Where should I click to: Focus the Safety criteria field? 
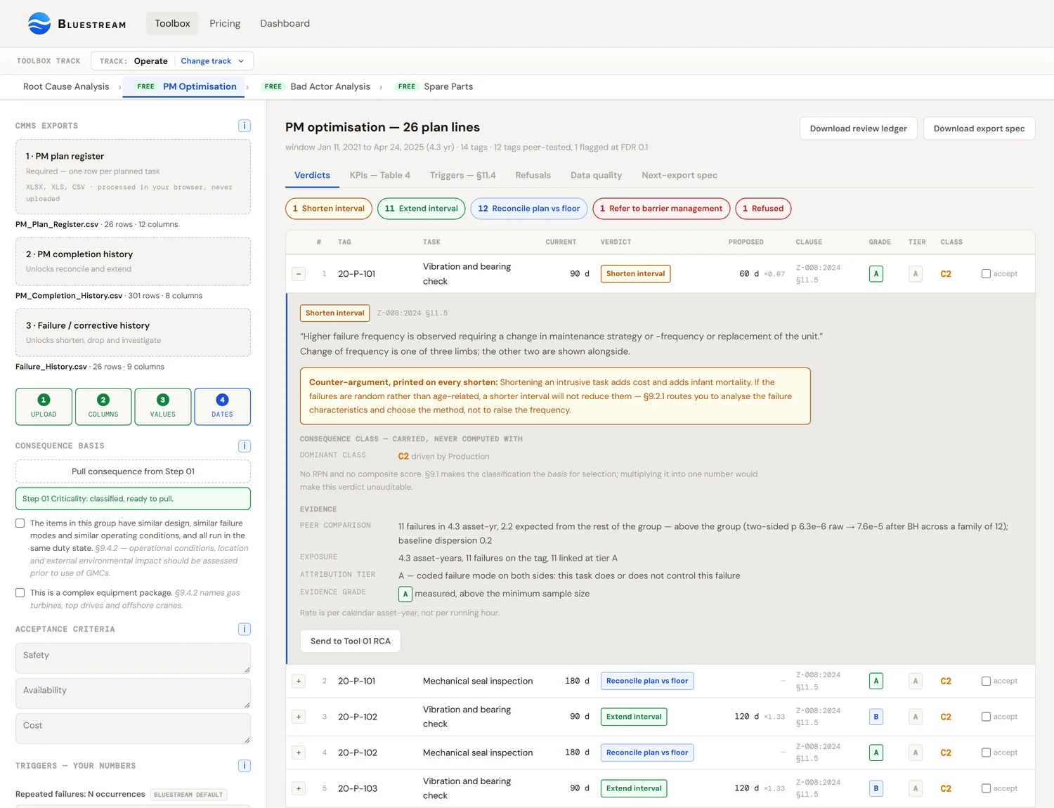pos(133,658)
